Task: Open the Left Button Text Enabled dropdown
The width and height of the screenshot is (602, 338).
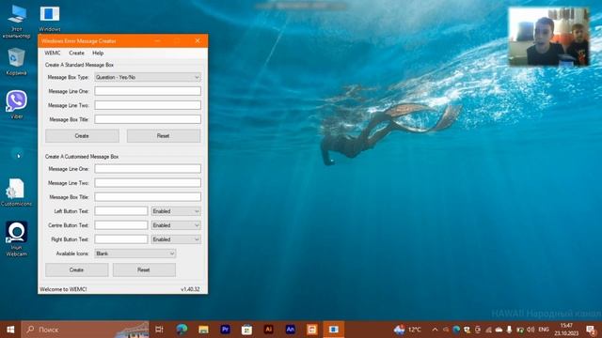Action: (x=176, y=211)
